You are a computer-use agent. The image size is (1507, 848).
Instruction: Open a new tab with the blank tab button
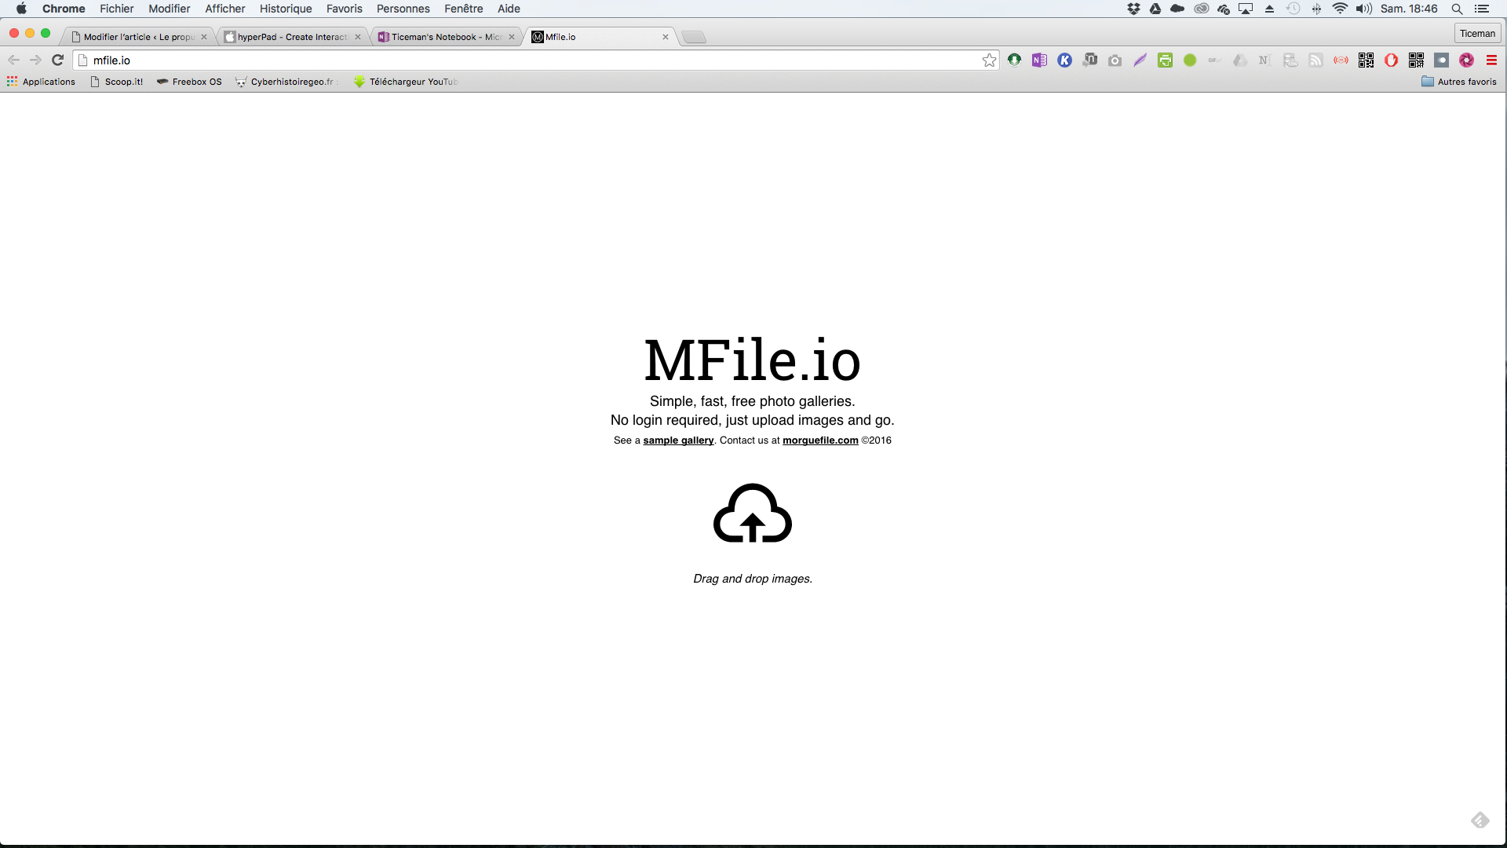click(x=694, y=37)
